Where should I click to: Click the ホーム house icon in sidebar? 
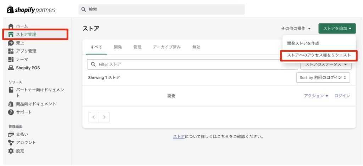11,26
